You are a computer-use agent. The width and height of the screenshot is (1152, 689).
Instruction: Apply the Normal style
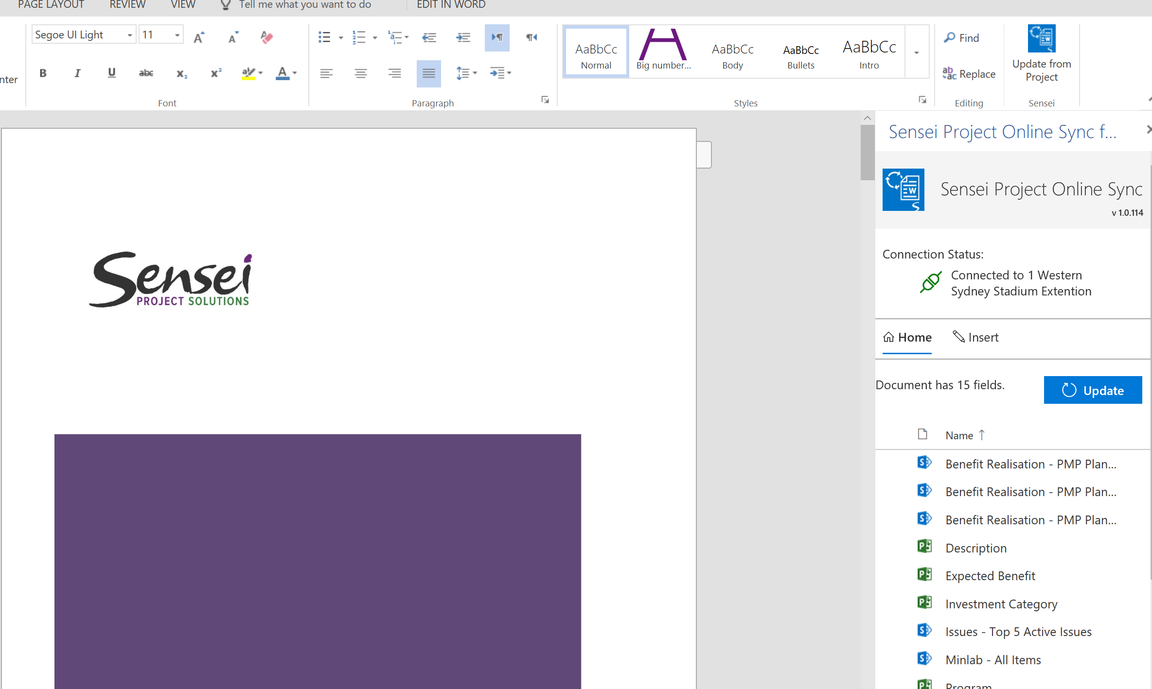click(596, 51)
